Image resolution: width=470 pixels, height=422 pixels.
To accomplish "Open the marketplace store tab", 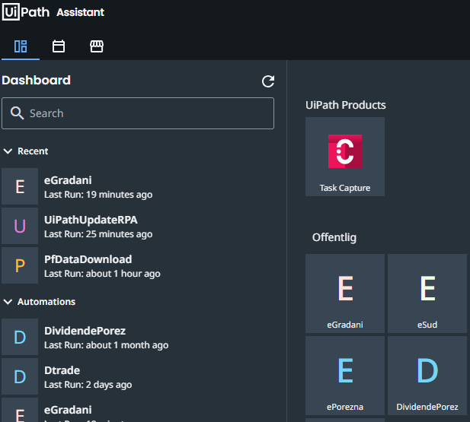I will 97,46.
